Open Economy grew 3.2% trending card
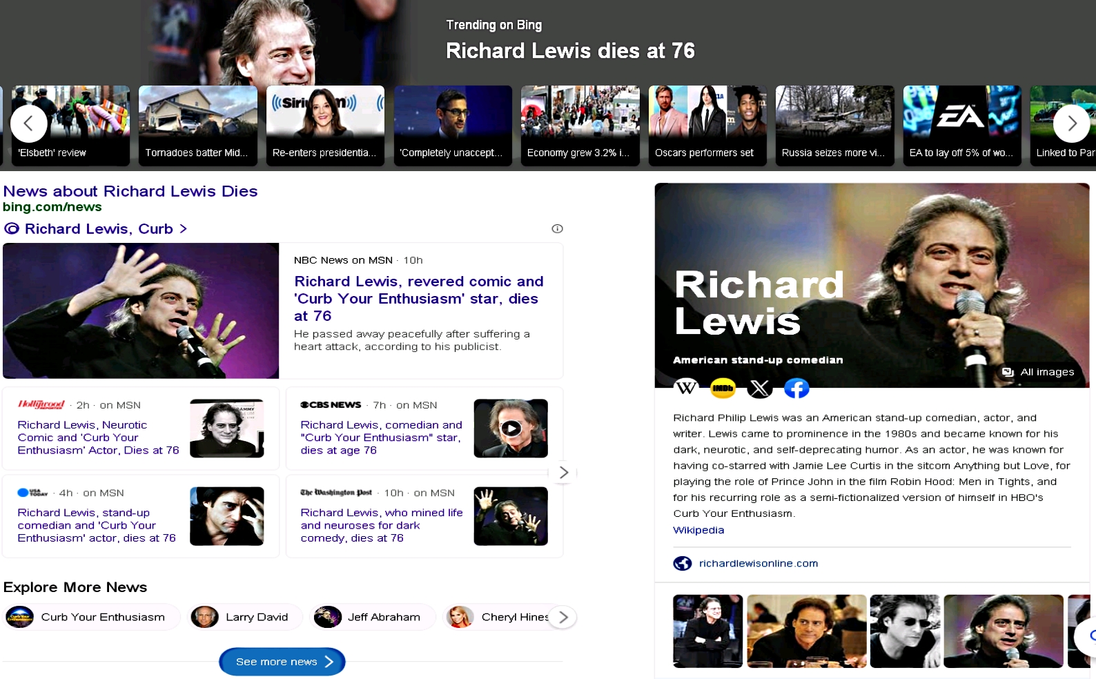The height and width of the screenshot is (679, 1096). click(x=580, y=126)
